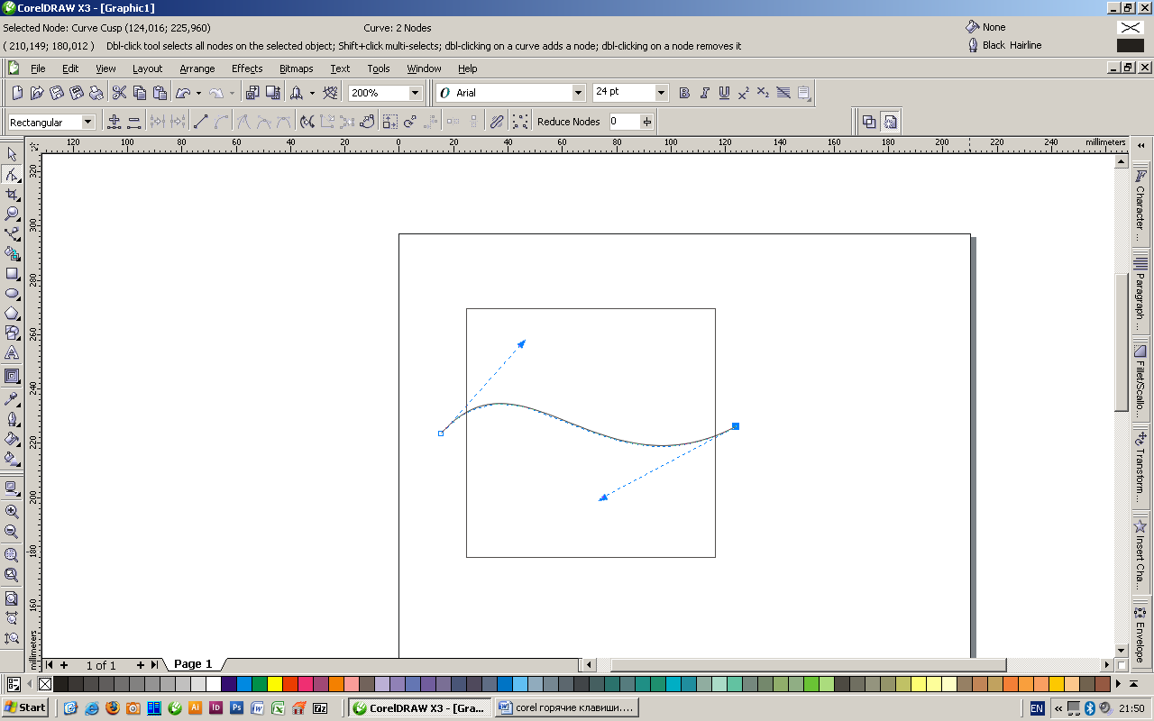This screenshot has height=721, width=1154.
Task: Click the Cut scissors icon
Action: point(119,93)
